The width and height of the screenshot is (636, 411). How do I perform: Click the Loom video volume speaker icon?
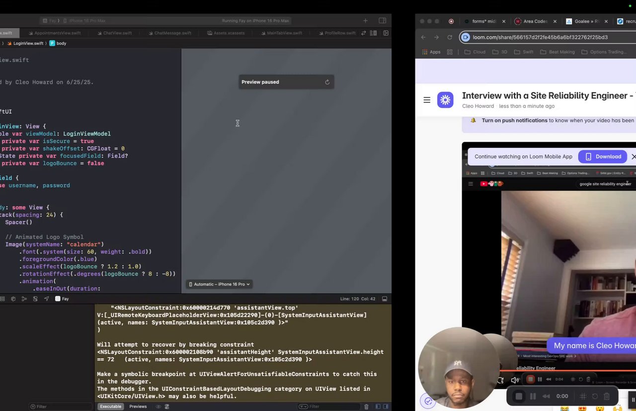tap(515, 380)
